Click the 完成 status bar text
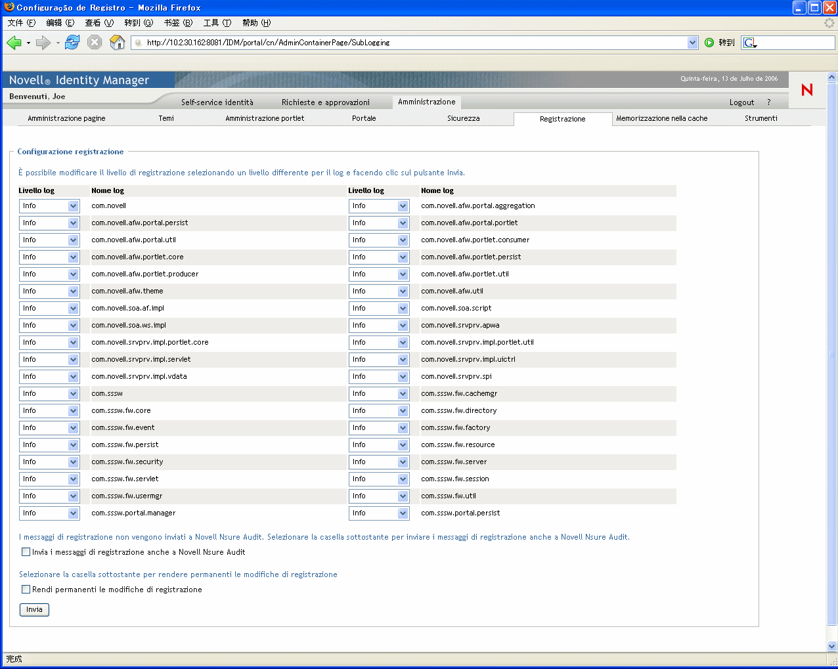 [14, 659]
